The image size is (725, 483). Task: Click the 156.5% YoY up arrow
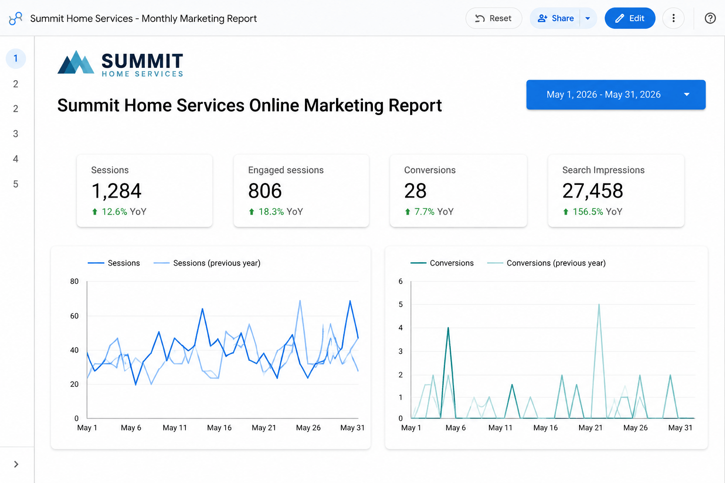click(x=566, y=212)
